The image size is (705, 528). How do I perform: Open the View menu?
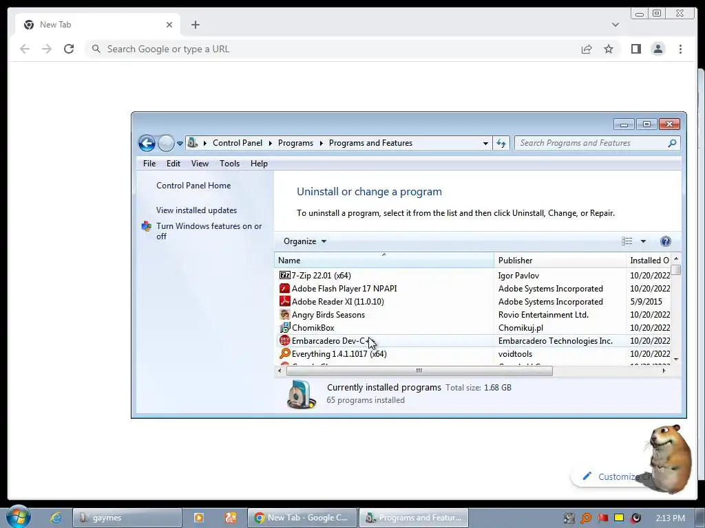[x=200, y=164]
